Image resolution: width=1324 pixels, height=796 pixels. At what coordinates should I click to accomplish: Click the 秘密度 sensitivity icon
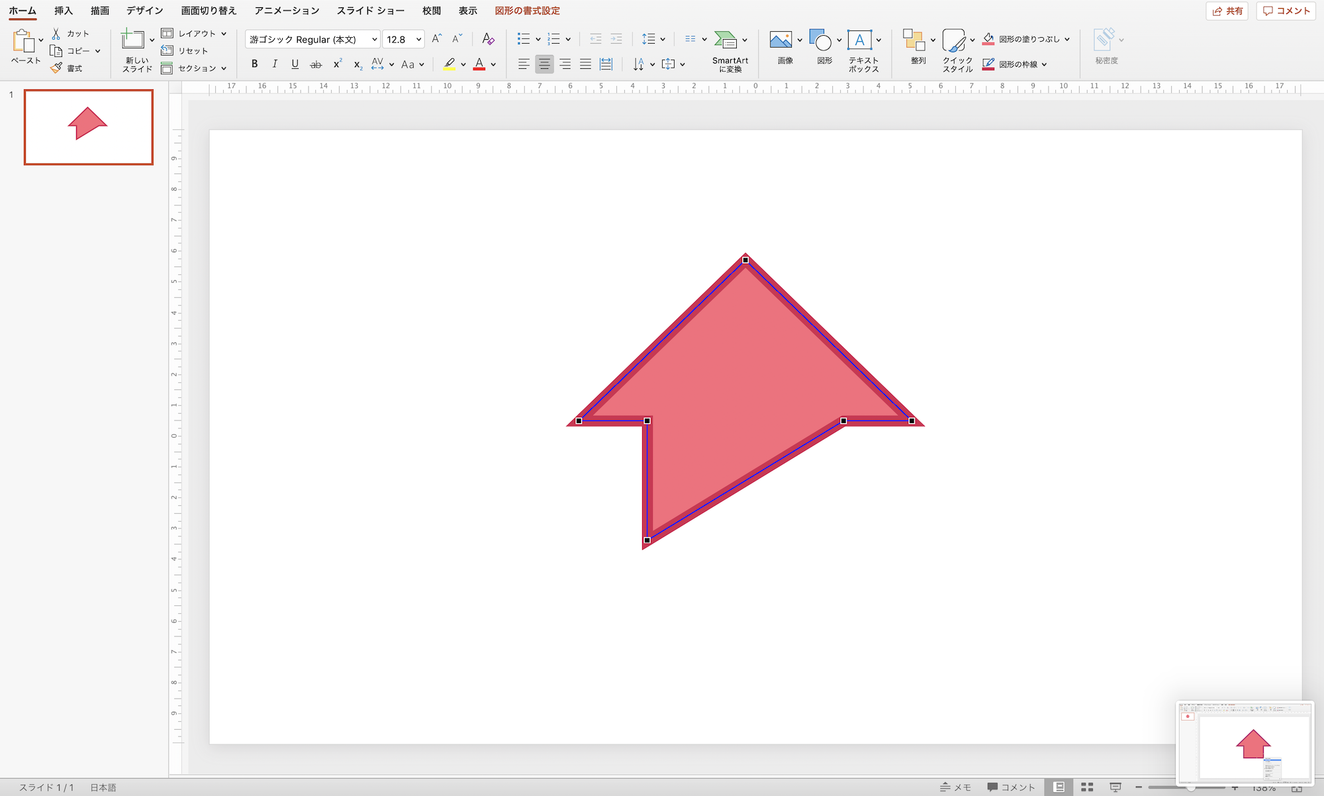(x=1104, y=38)
